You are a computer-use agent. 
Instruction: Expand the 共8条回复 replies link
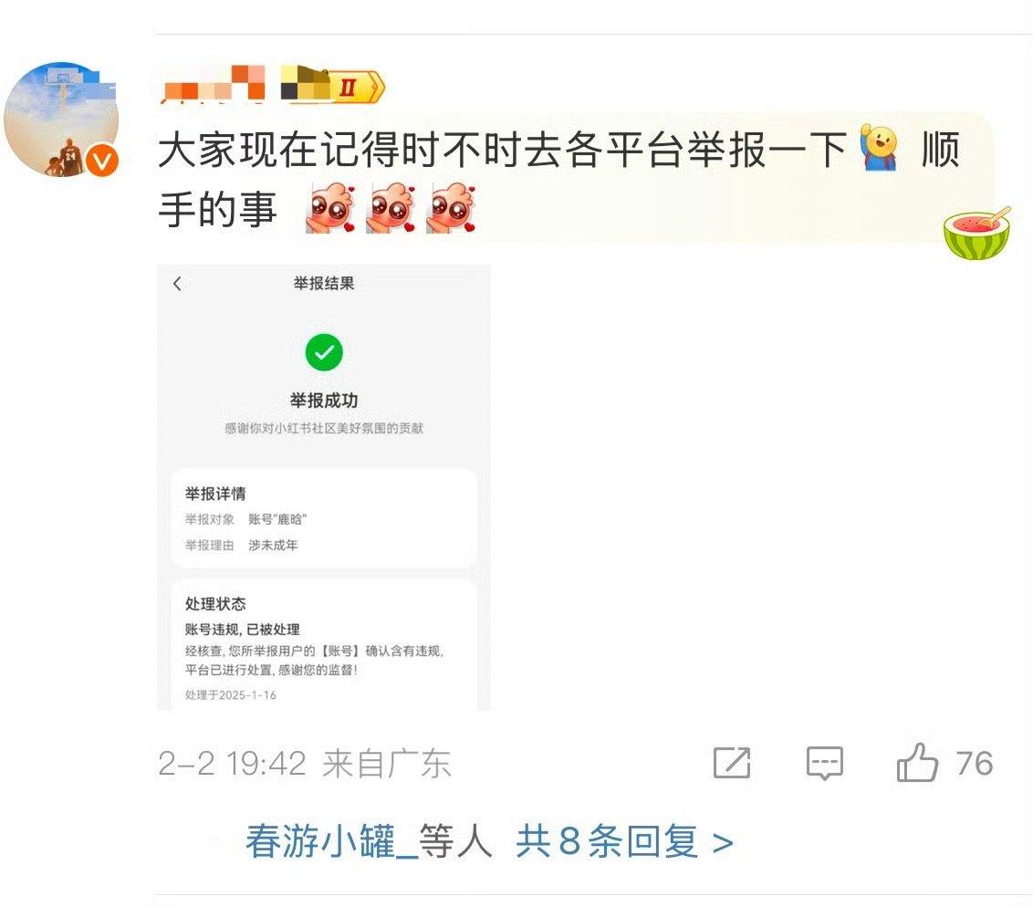[624, 841]
